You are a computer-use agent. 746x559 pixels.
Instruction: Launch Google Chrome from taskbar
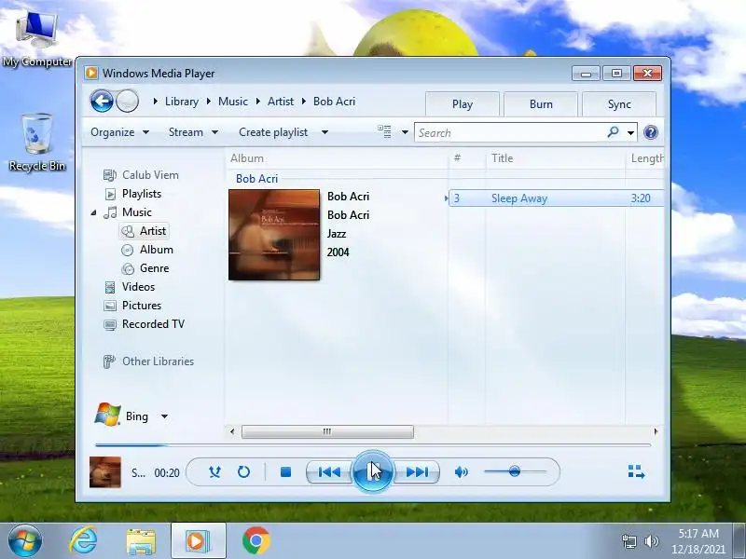256,541
